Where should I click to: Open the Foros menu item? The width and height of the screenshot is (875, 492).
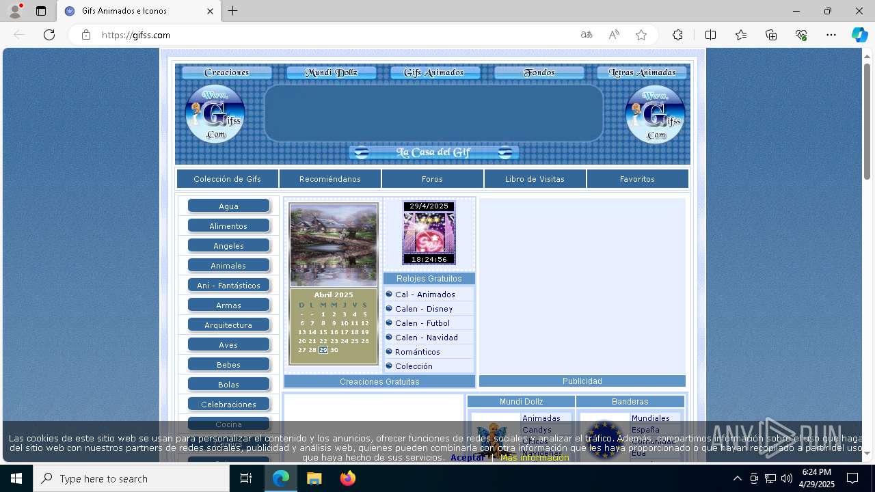433,179
